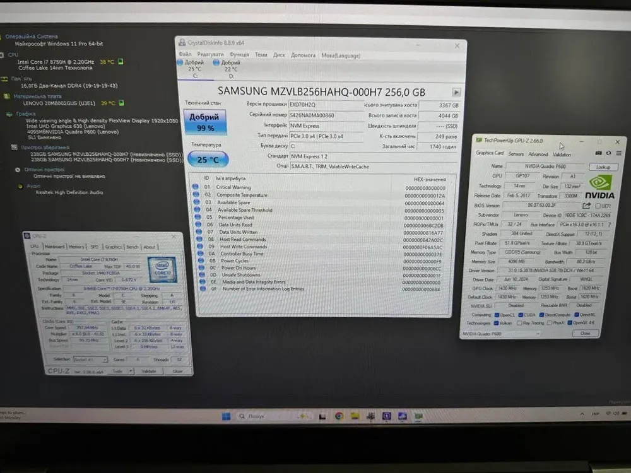631x473 pixels.
Task: Select disk D: status icon
Action: point(216,63)
